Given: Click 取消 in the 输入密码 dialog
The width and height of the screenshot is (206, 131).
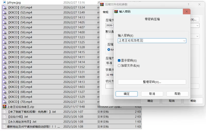Looking at the screenshot, I should click(x=152, y=94).
